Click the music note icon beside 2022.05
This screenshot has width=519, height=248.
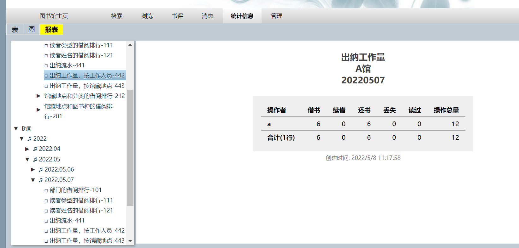click(x=35, y=160)
